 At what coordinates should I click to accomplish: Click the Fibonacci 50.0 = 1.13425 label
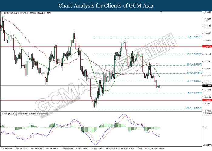(x=194, y=72)
